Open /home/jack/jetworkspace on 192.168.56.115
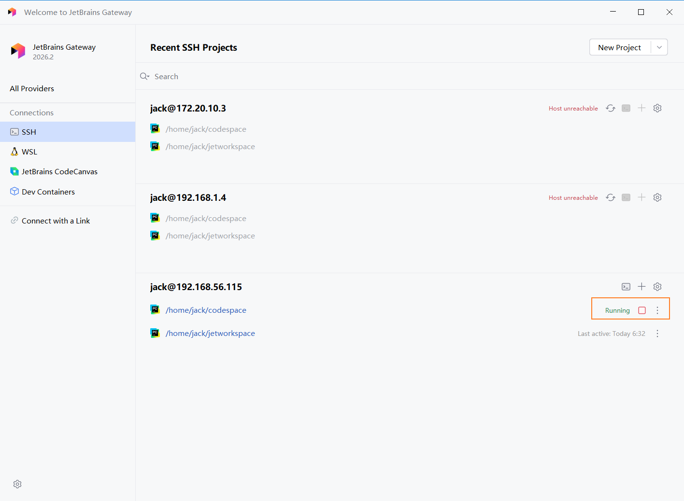 tap(210, 333)
